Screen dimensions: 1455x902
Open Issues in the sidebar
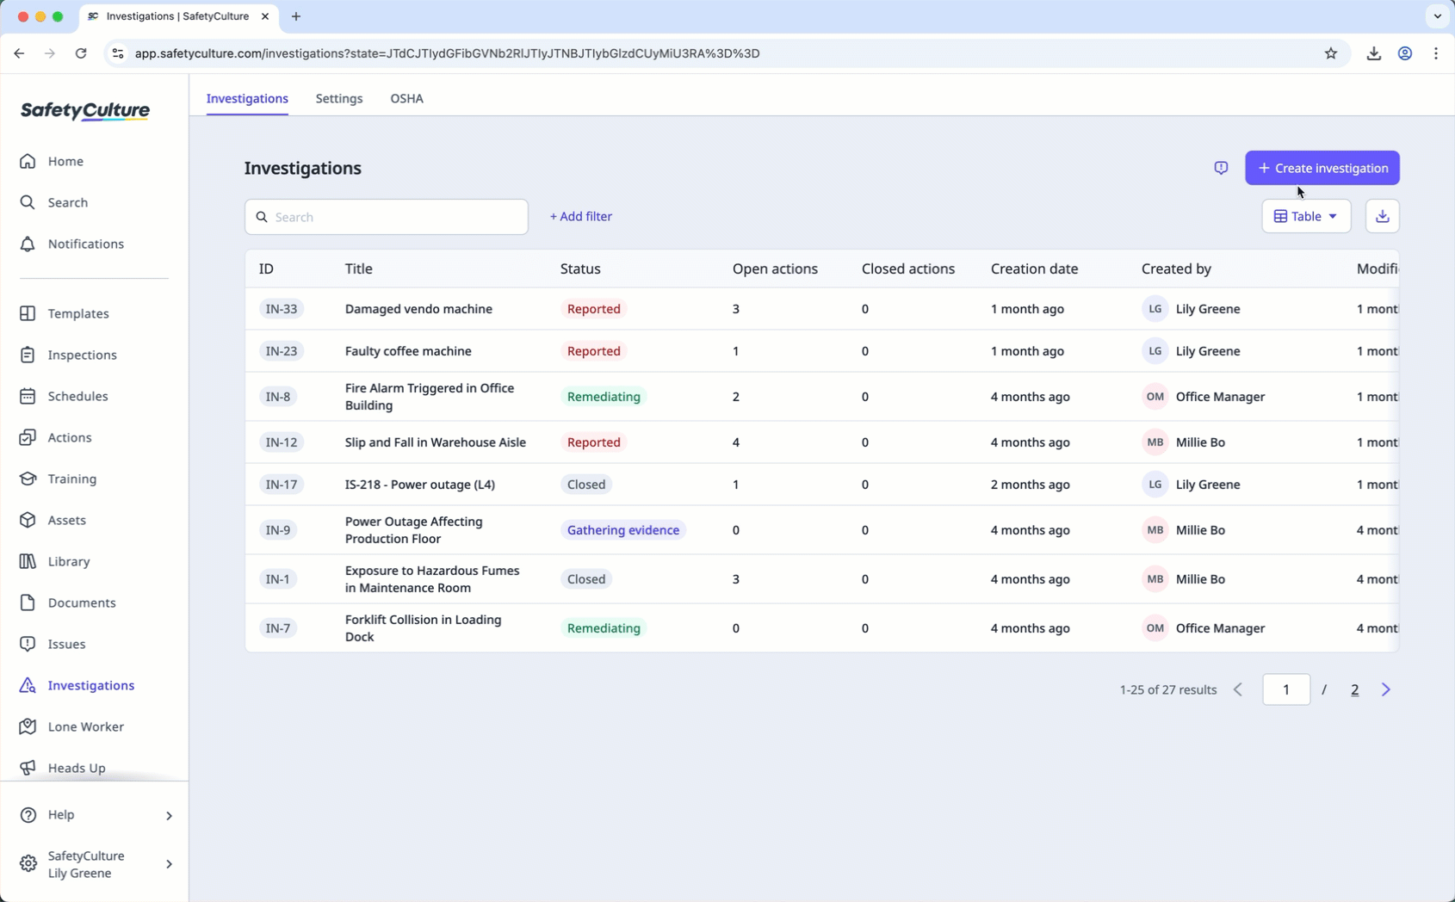66,644
